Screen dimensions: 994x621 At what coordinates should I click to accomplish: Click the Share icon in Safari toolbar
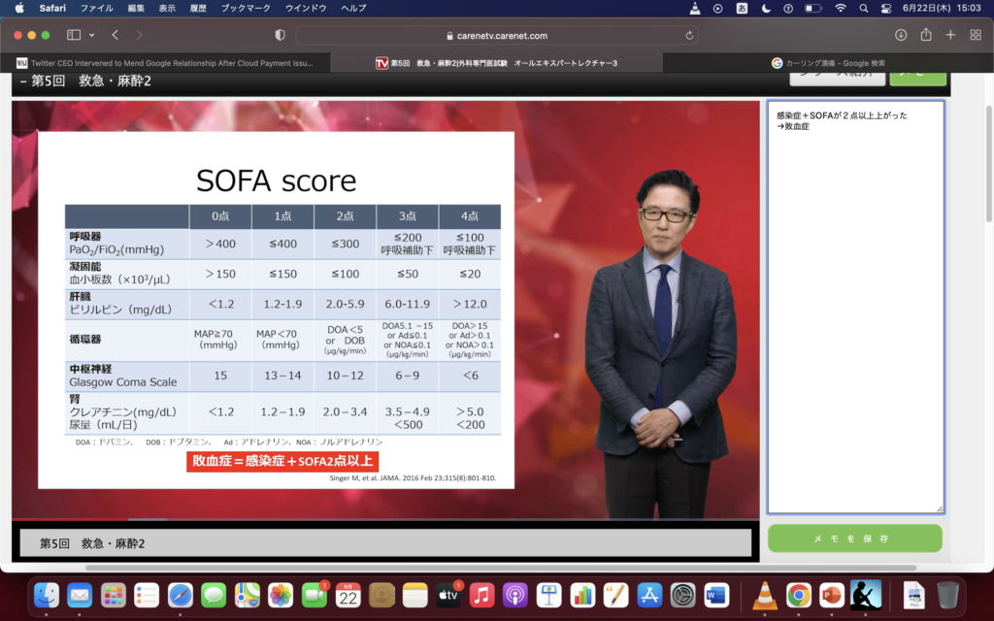(x=926, y=35)
